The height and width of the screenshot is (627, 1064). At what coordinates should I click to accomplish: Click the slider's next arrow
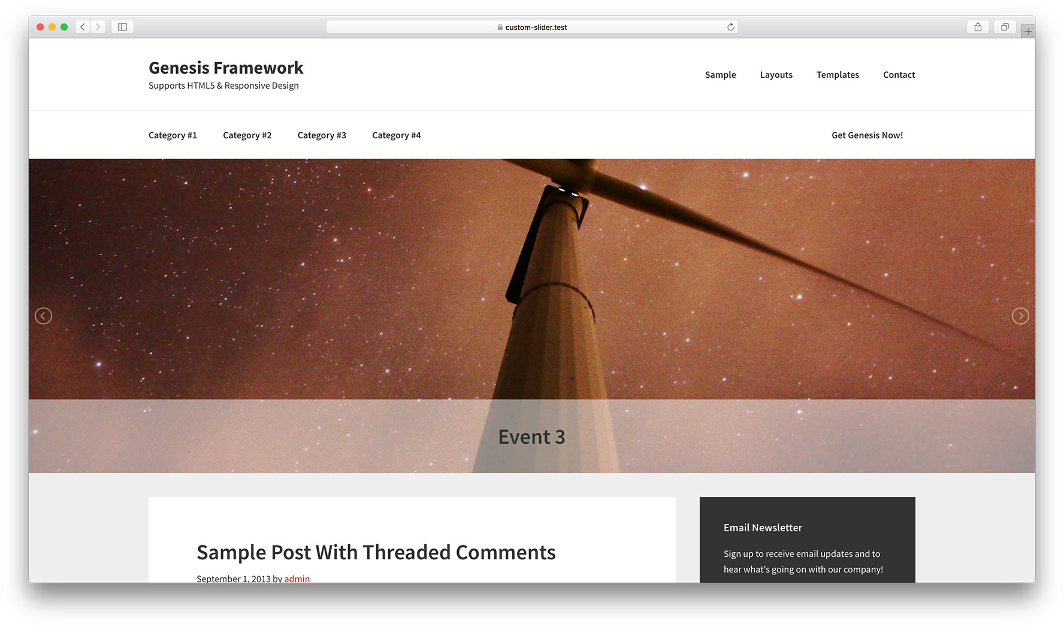(x=1020, y=316)
